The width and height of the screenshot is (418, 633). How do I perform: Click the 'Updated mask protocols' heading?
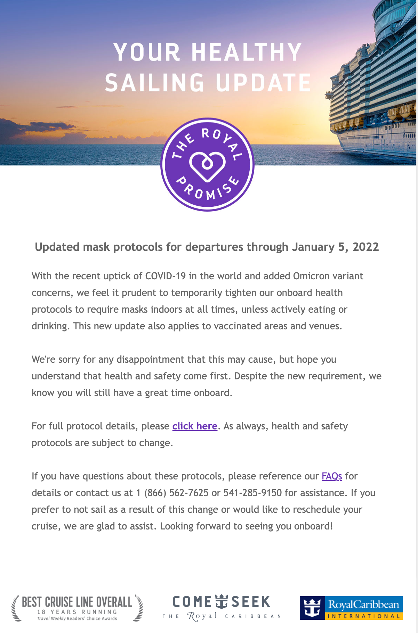tap(207, 247)
